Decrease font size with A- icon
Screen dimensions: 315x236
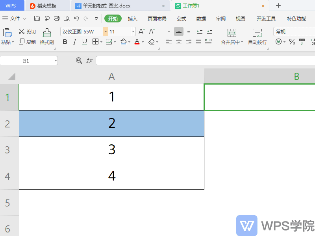pyautogui.click(x=152, y=31)
